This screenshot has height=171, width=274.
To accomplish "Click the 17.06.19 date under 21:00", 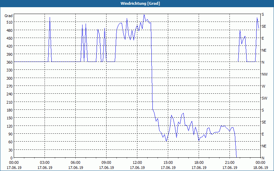I will [229, 168].
